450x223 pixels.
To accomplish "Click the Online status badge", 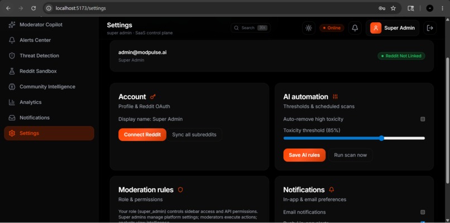I will point(332,28).
